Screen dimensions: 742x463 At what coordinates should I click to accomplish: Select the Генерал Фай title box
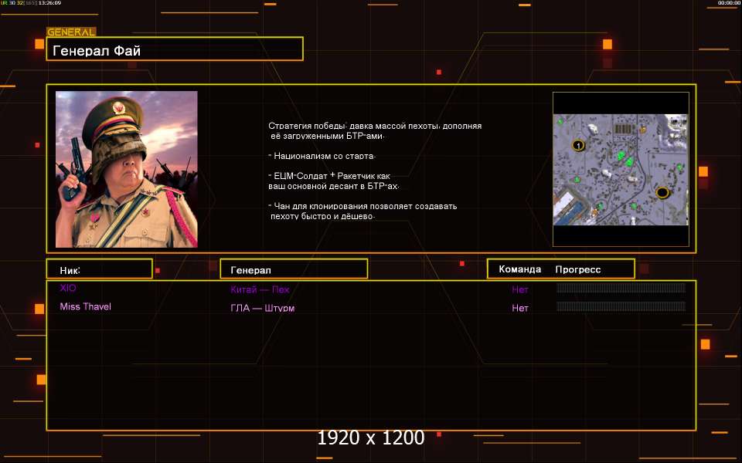pos(175,49)
